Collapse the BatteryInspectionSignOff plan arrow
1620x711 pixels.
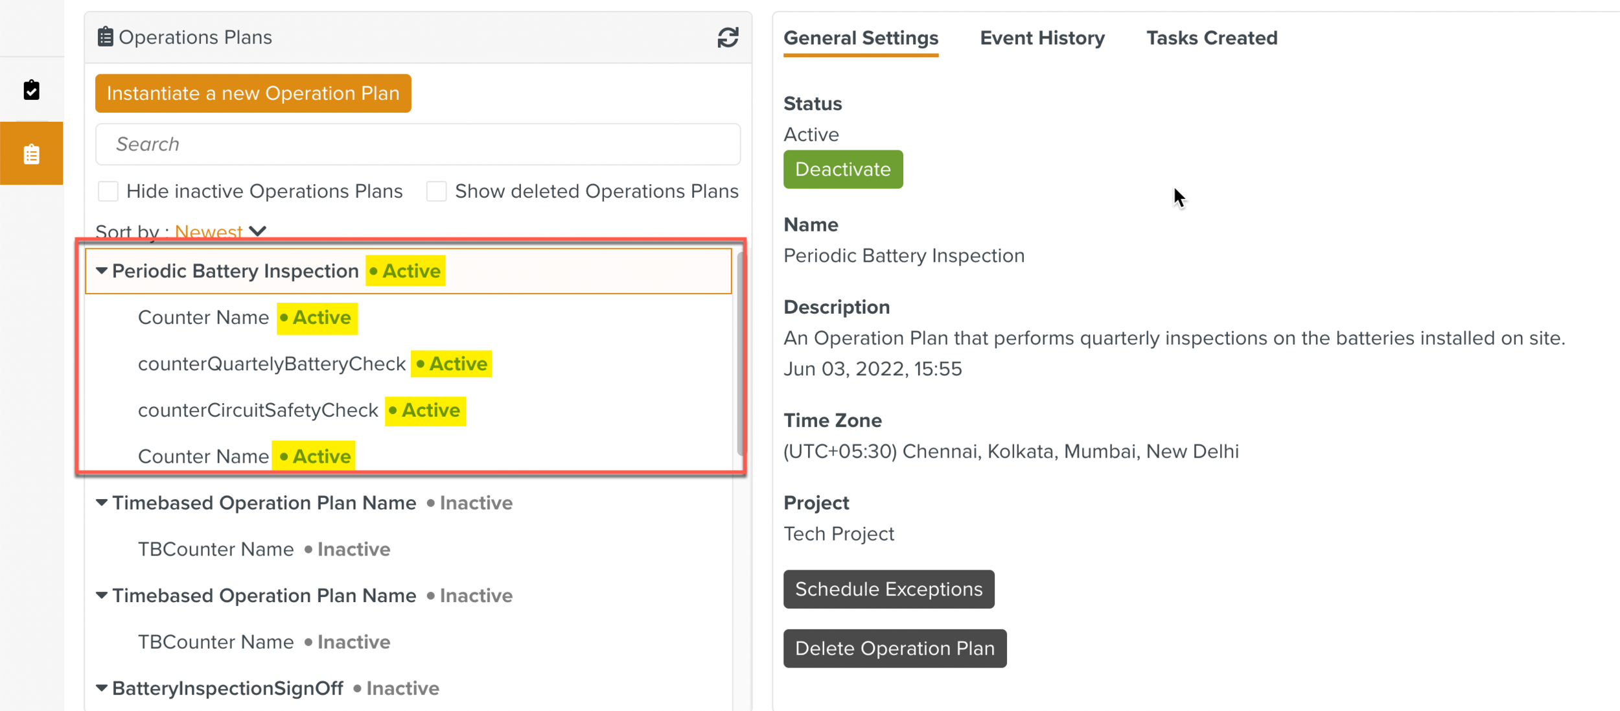pyautogui.click(x=102, y=688)
